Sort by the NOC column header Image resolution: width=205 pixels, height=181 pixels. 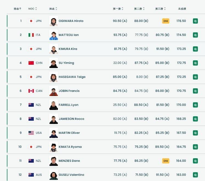click(x=33, y=9)
